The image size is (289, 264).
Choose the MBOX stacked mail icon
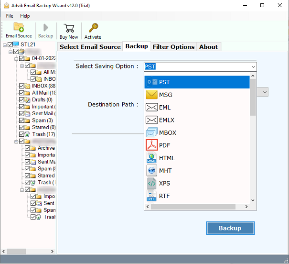click(x=152, y=132)
